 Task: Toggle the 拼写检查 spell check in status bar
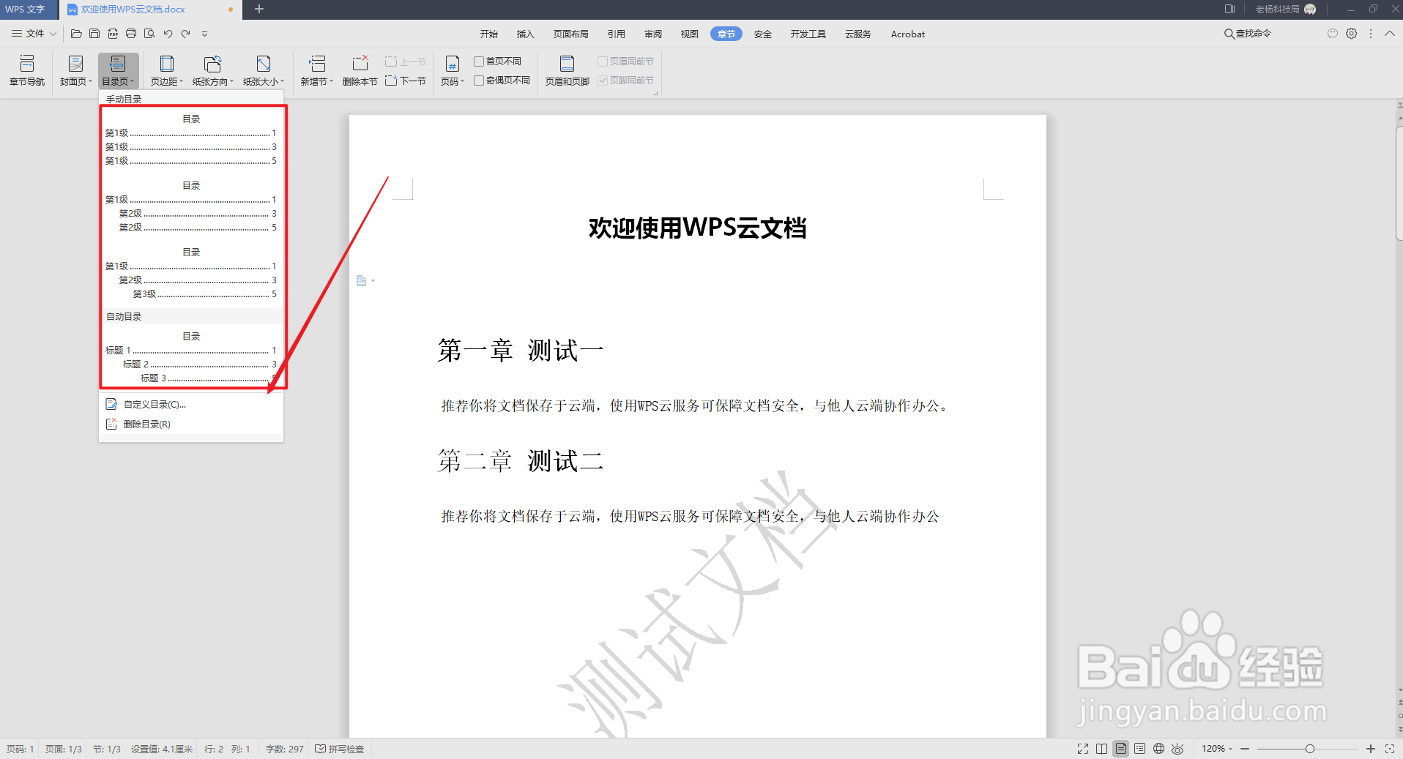(339, 748)
